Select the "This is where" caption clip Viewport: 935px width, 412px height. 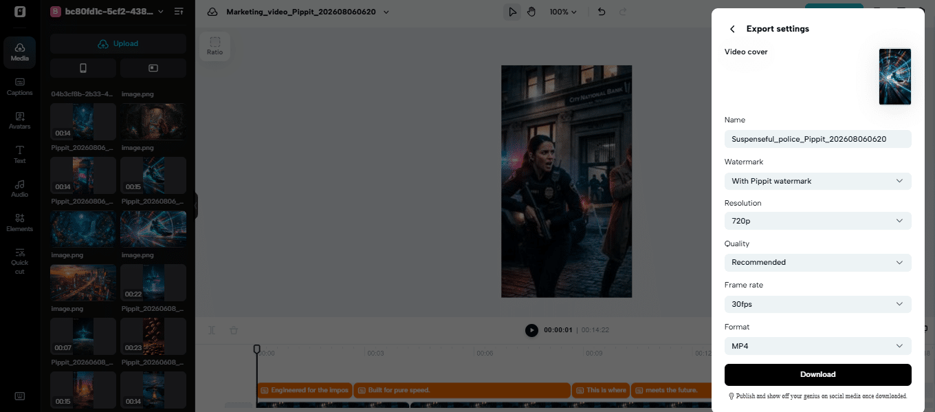(601, 390)
